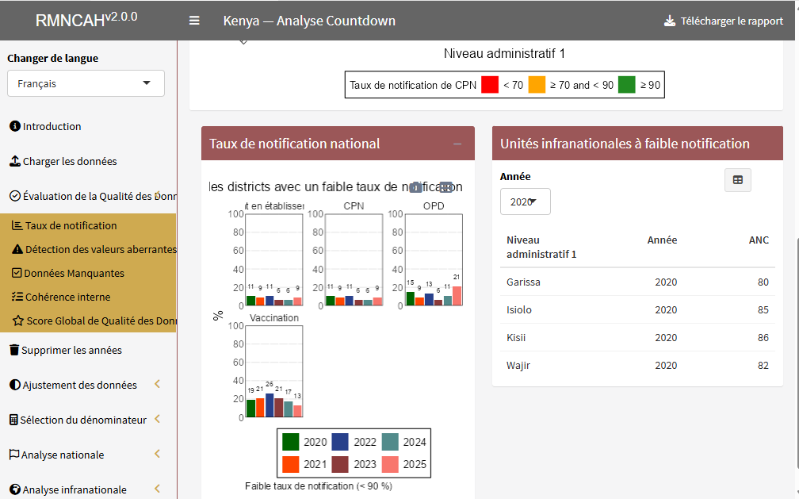This screenshot has width=799, height=499.
Task: Click ANC value 86 for Kisii
Action: [763, 337]
